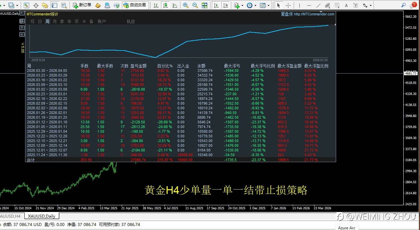
Task: Draw a trendline tool
Action: click(318, 5)
